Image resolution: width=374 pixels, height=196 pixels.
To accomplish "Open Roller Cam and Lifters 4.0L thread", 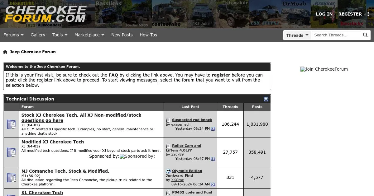I will click(184, 148).
